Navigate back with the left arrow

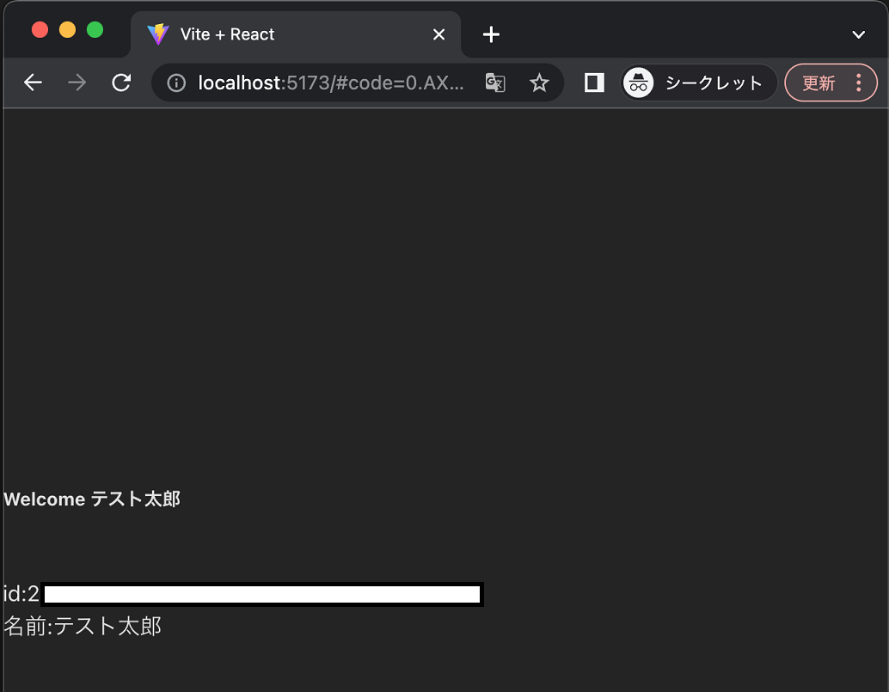click(x=33, y=83)
